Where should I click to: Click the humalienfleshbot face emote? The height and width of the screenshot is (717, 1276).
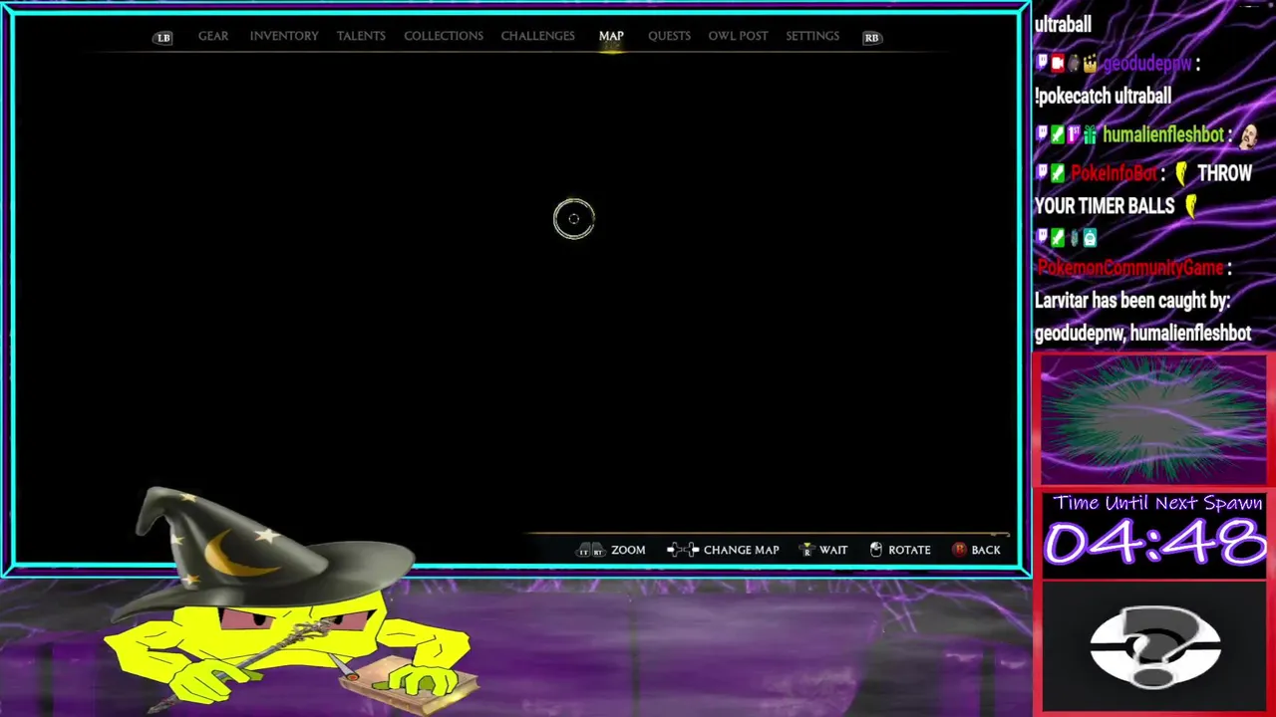1249,135
